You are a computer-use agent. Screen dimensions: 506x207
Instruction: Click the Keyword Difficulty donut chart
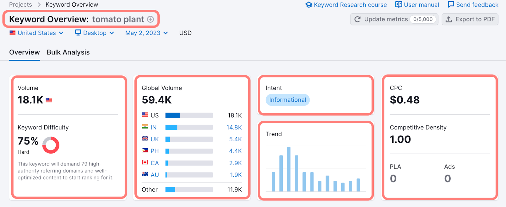tap(51, 145)
